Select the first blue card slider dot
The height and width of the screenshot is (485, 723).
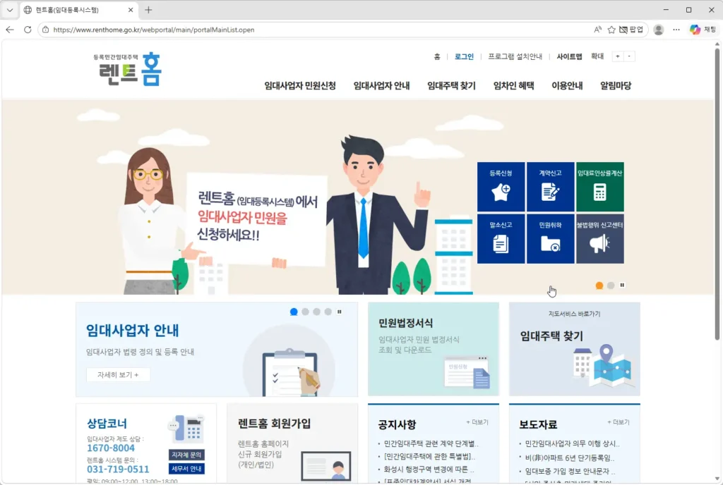pos(294,312)
